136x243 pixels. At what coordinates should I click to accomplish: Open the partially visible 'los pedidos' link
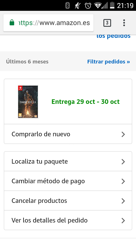113,36
